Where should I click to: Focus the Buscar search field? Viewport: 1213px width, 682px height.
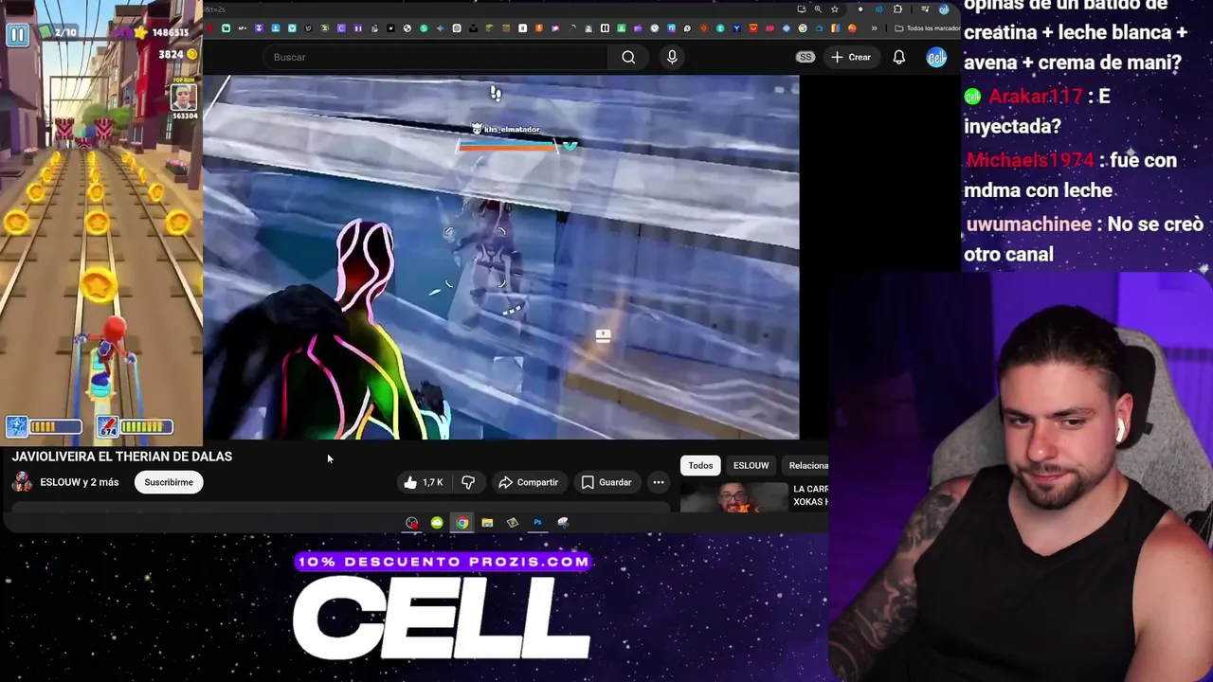436,57
